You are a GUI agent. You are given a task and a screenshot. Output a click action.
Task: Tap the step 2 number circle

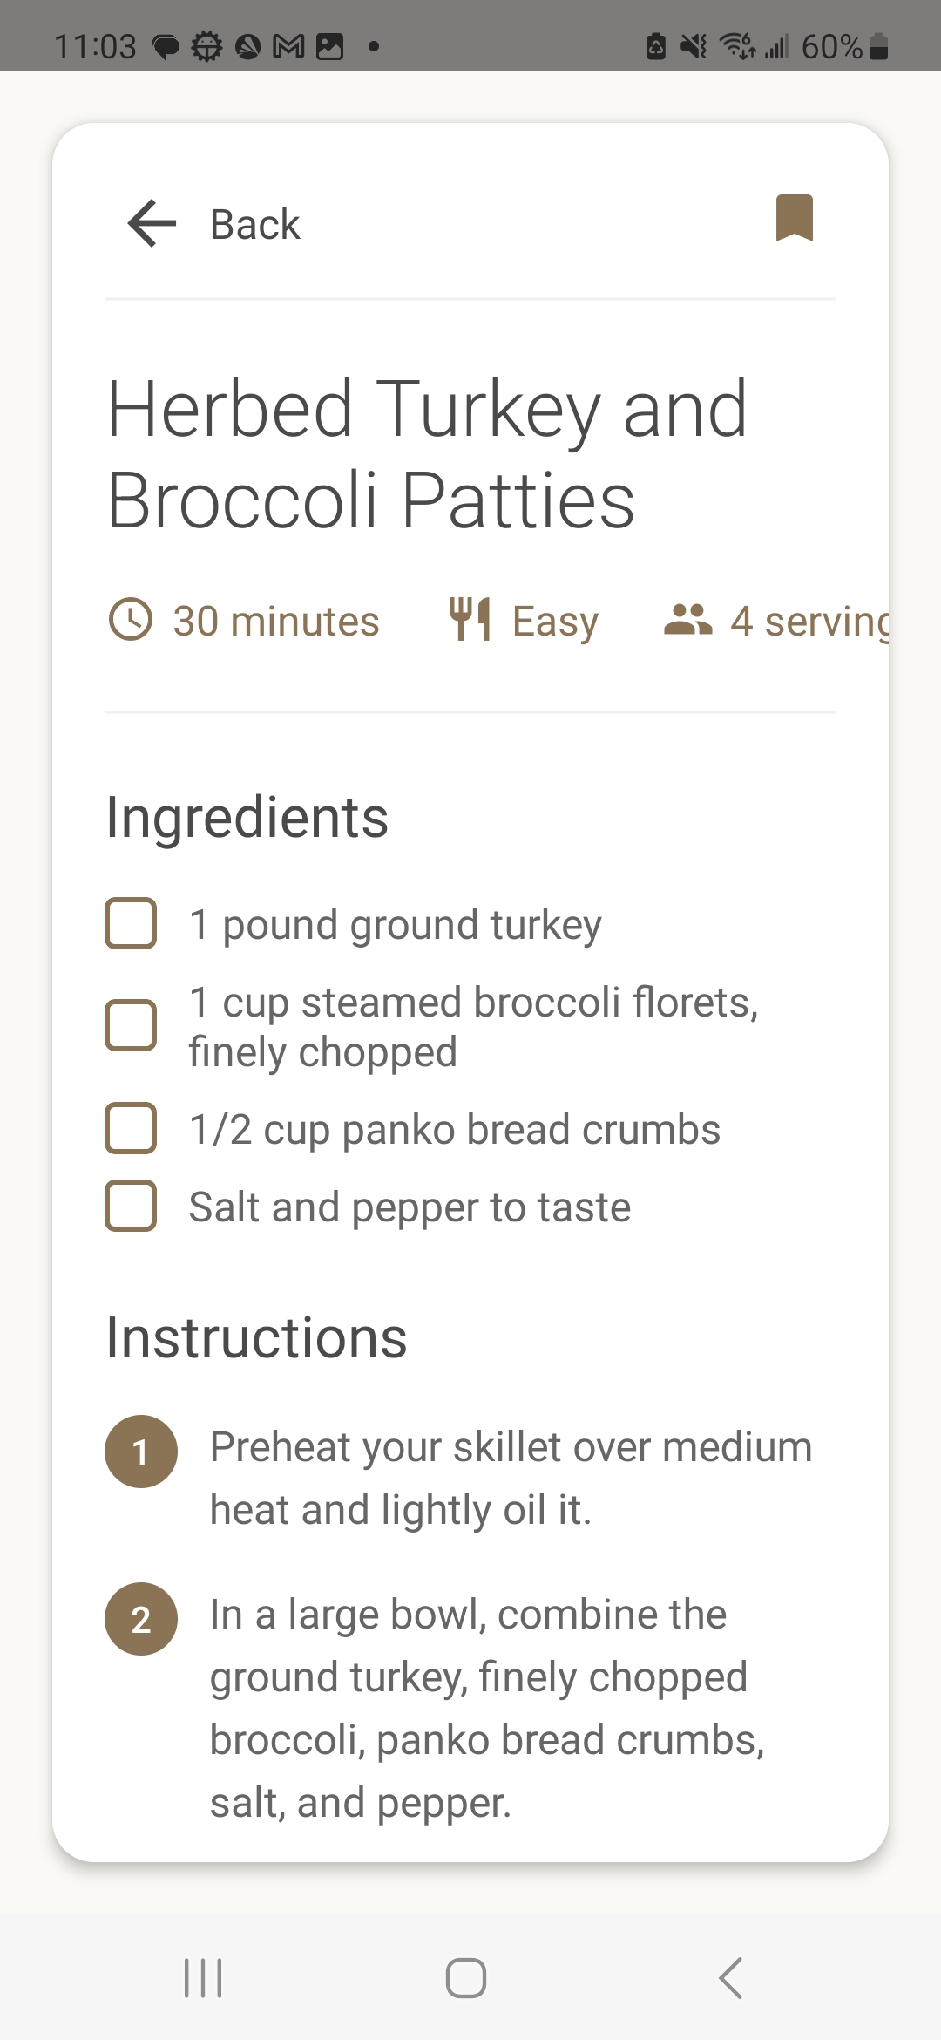(x=141, y=1619)
